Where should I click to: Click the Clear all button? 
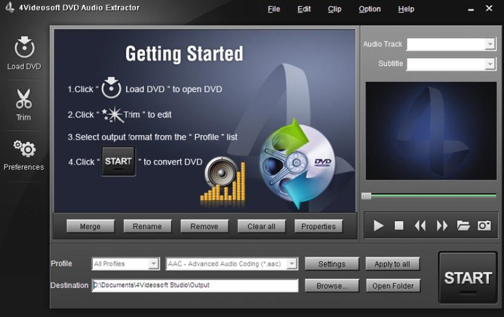pos(261,226)
